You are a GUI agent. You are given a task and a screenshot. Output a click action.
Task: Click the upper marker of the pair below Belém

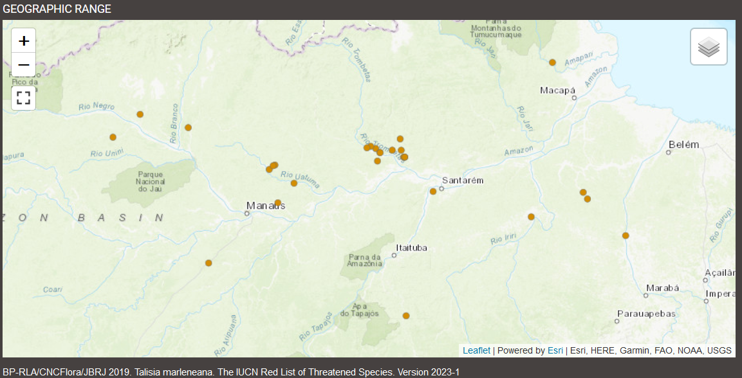point(583,192)
